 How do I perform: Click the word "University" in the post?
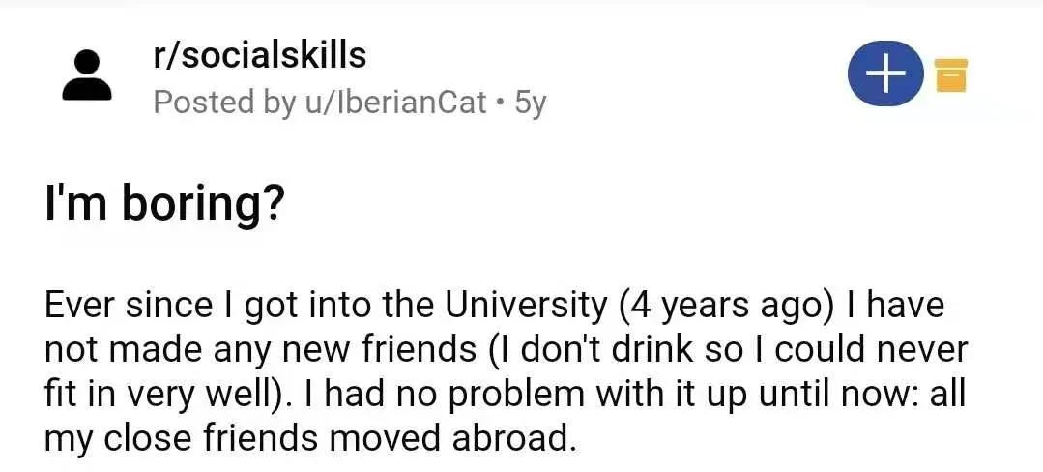tap(524, 307)
